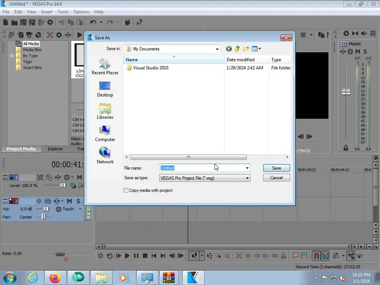The width and height of the screenshot is (380, 285).
Task: Toggle Solo on audio track 2
Action: tap(78, 201)
